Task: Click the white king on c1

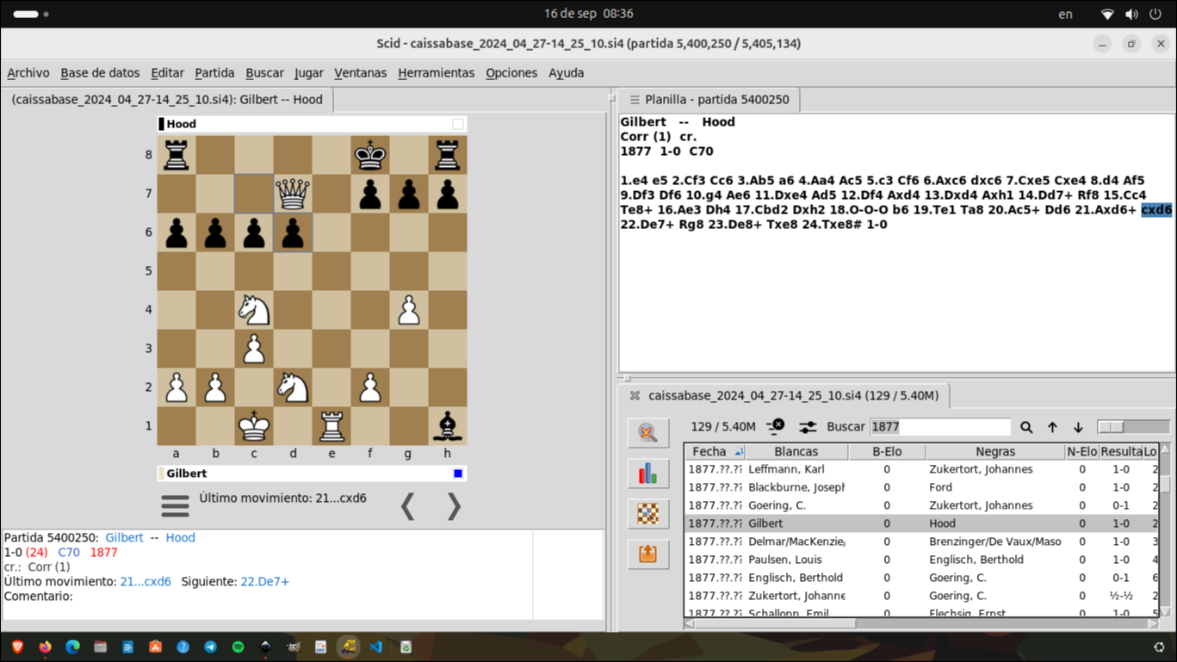Action: 254,425
